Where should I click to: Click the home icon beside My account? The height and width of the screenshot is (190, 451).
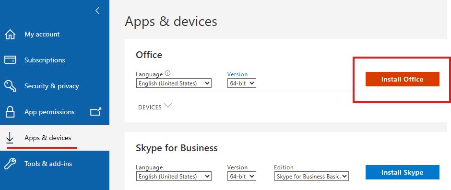pyautogui.click(x=10, y=34)
